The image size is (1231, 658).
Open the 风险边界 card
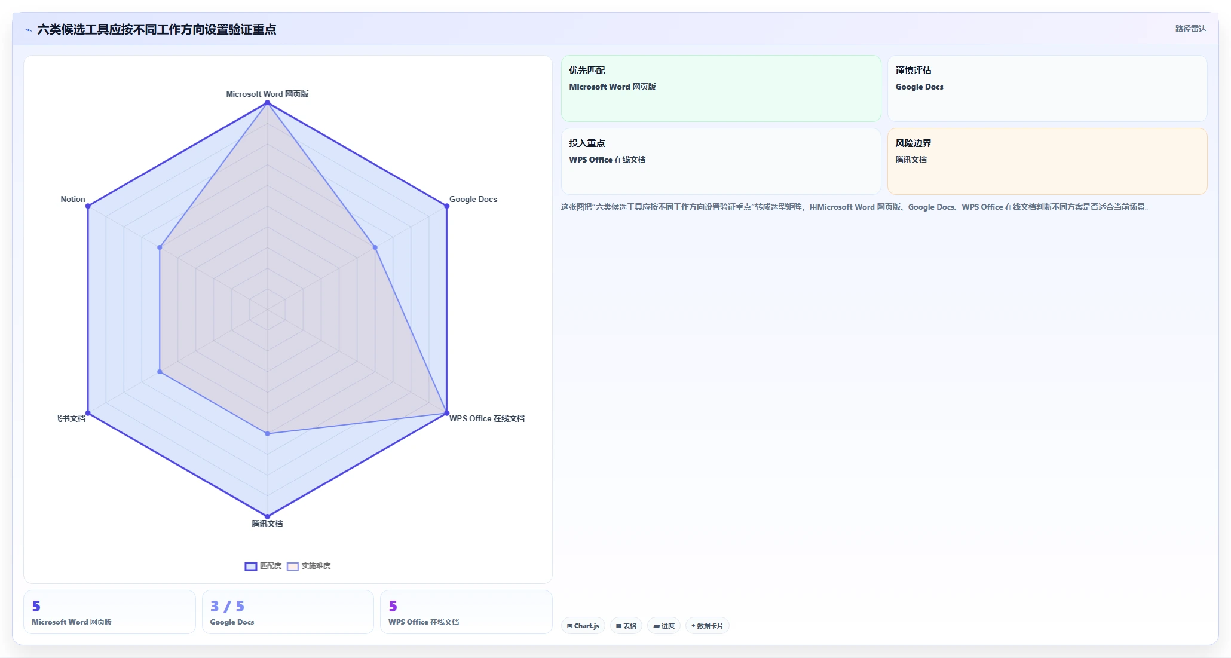click(x=1047, y=161)
